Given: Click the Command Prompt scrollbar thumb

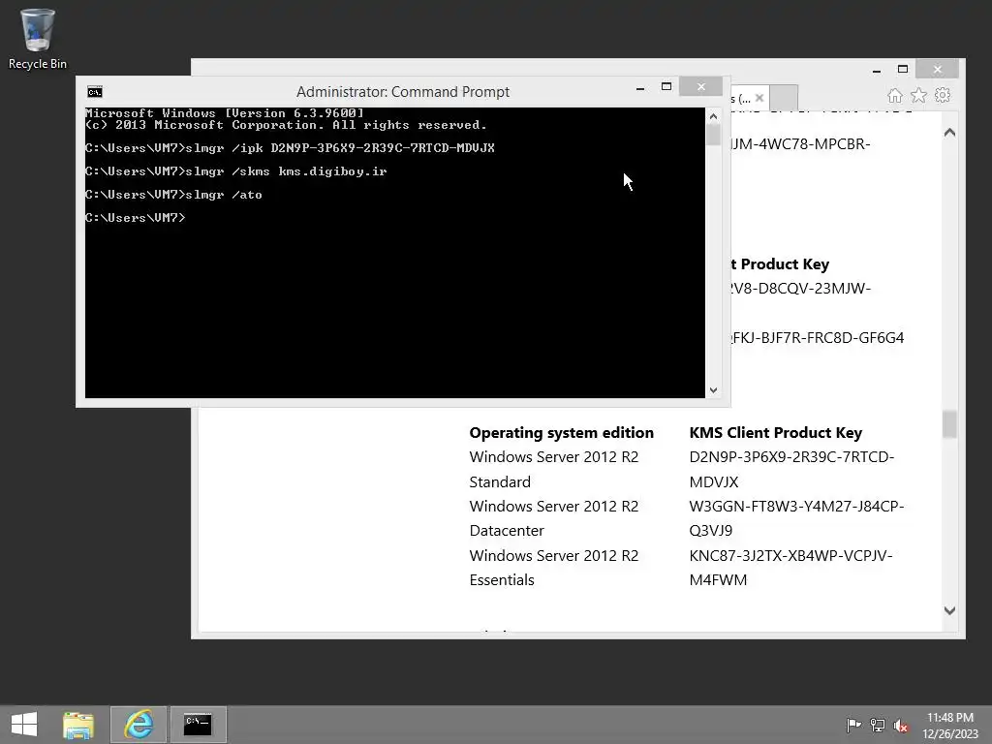Looking at the screenshot, I should (714, 136).
